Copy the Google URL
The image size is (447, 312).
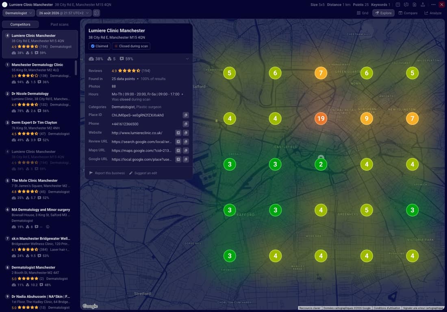click(186, 159)
